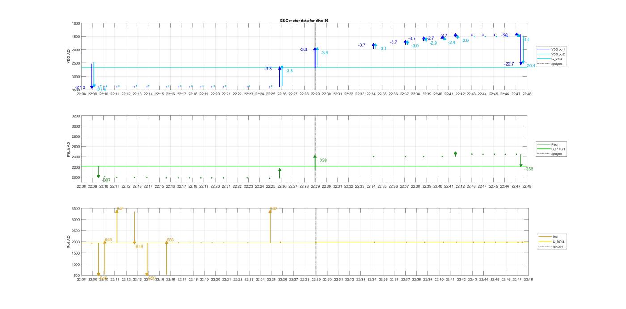The width and height of the screenshot is (626, 309).
Task: Click the "22:08" time tick under Roll plot
Action: (81, 280)
